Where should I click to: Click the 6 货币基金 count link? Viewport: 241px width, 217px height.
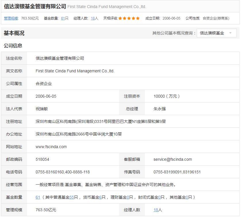coord(100,197)
